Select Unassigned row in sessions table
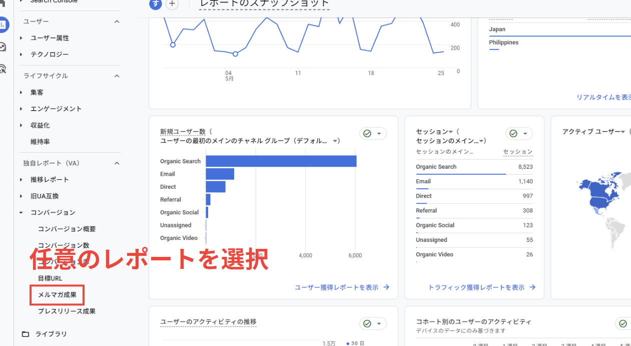 (474, 240)
